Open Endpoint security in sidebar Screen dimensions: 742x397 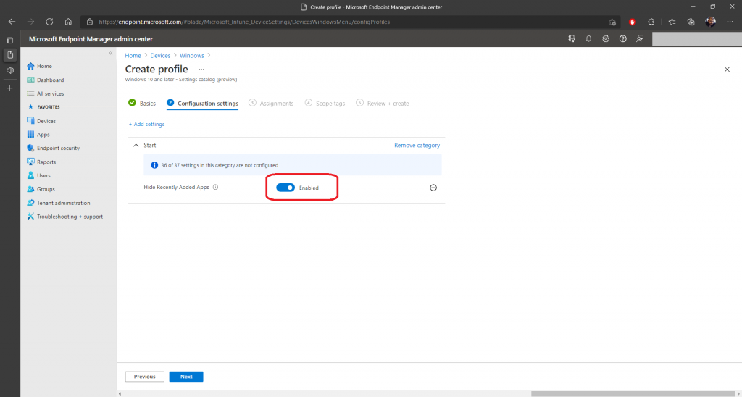tap(58, 148)
